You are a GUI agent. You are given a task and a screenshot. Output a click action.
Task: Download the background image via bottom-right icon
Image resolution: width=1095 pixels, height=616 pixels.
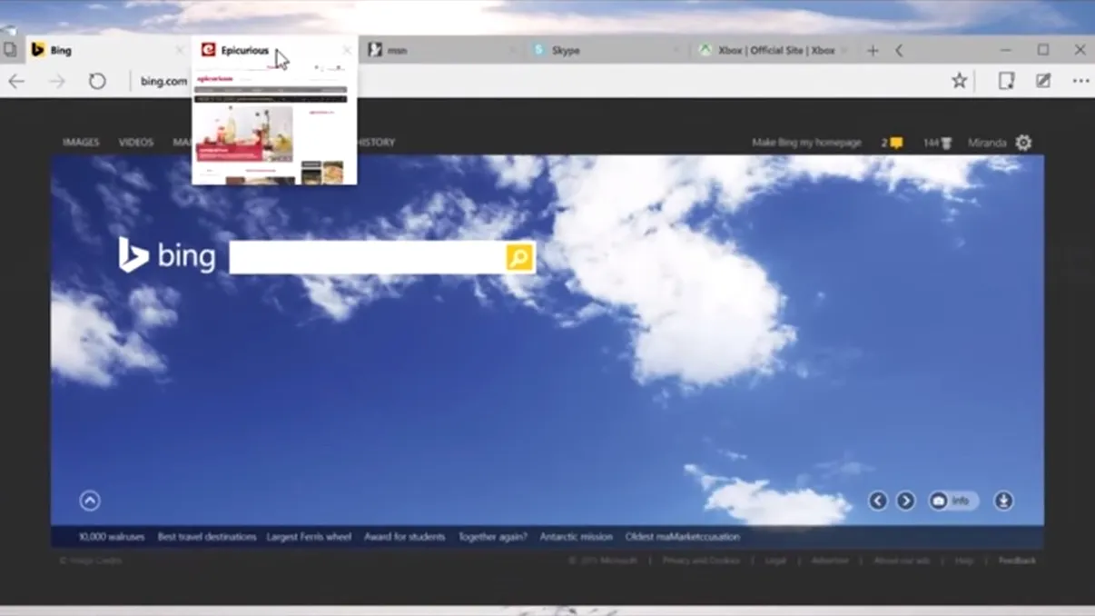1002,501
